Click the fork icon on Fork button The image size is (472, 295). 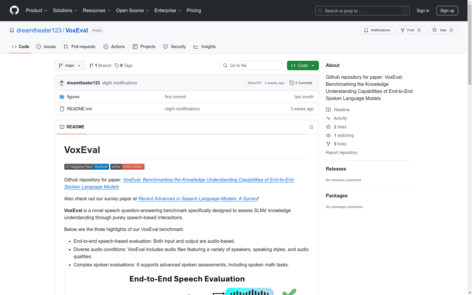[x=403, y=30]
